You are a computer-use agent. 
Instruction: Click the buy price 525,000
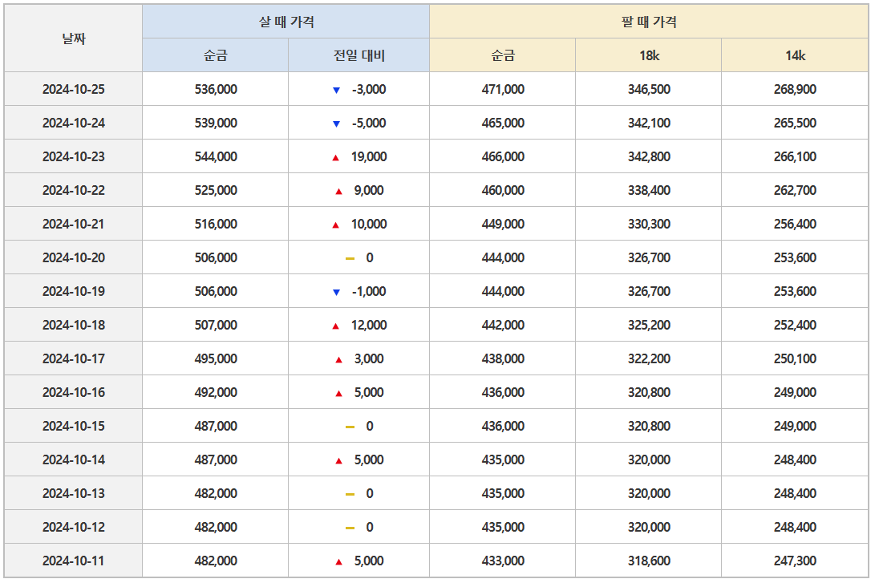point(216,190)
